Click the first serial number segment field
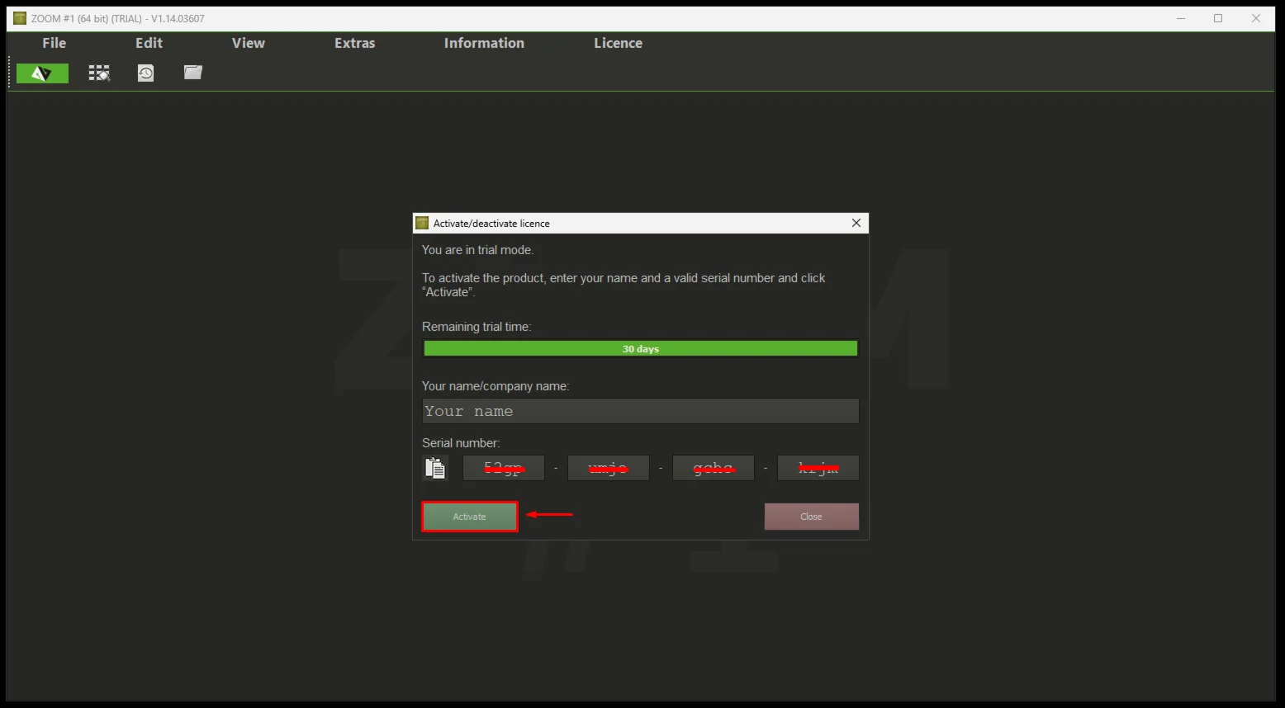The width and height of the screenshot is (1285, 708). tap(503, 468)
